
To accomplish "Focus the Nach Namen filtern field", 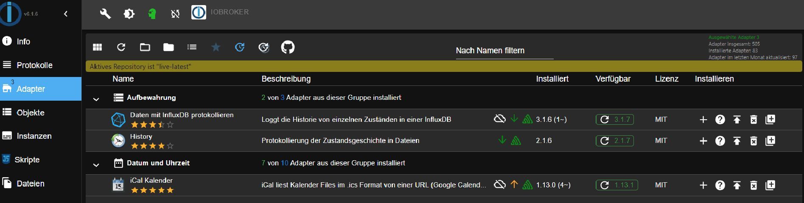I will (504, 51).
